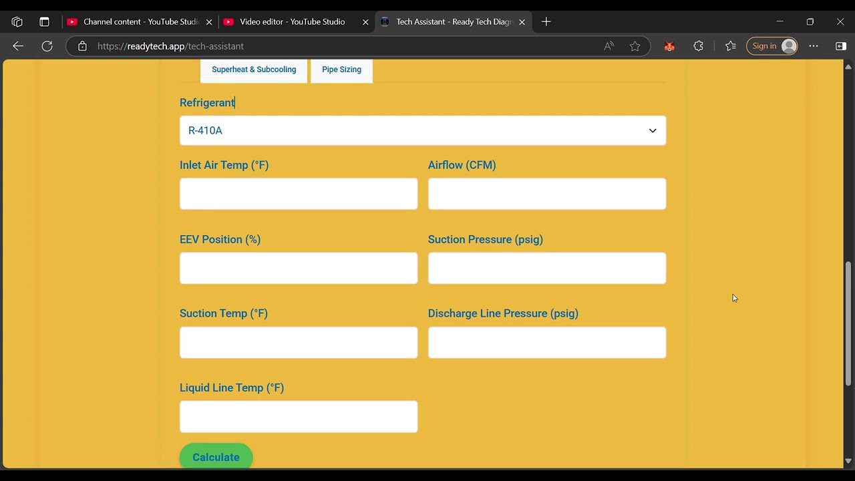
Task: Click the Suction Temp (°F) label
Action: click(x=223, y=313)
